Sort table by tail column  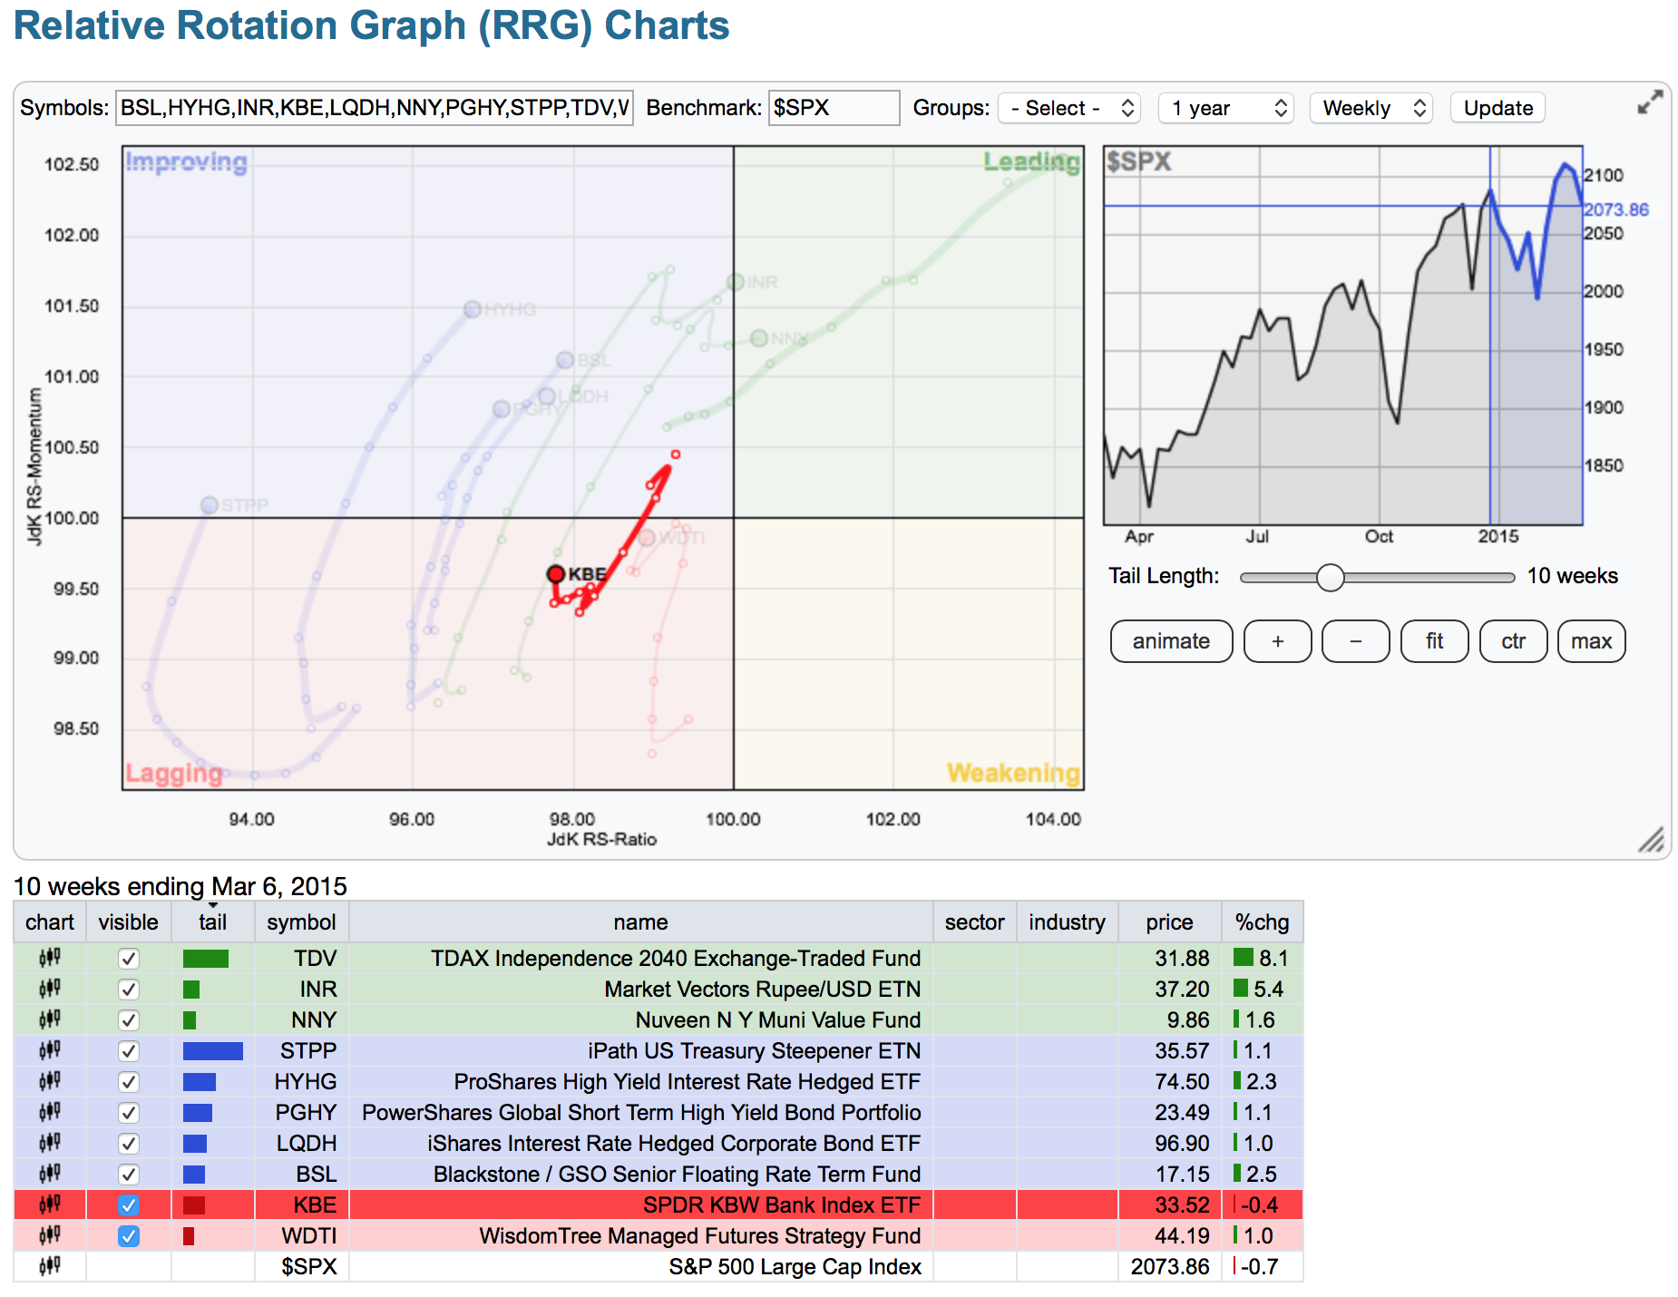click(x=213, y=922)
